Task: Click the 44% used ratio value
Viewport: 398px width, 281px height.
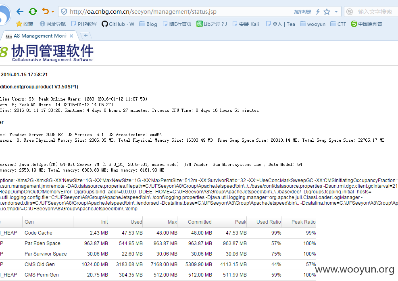Action: point(276,264)
